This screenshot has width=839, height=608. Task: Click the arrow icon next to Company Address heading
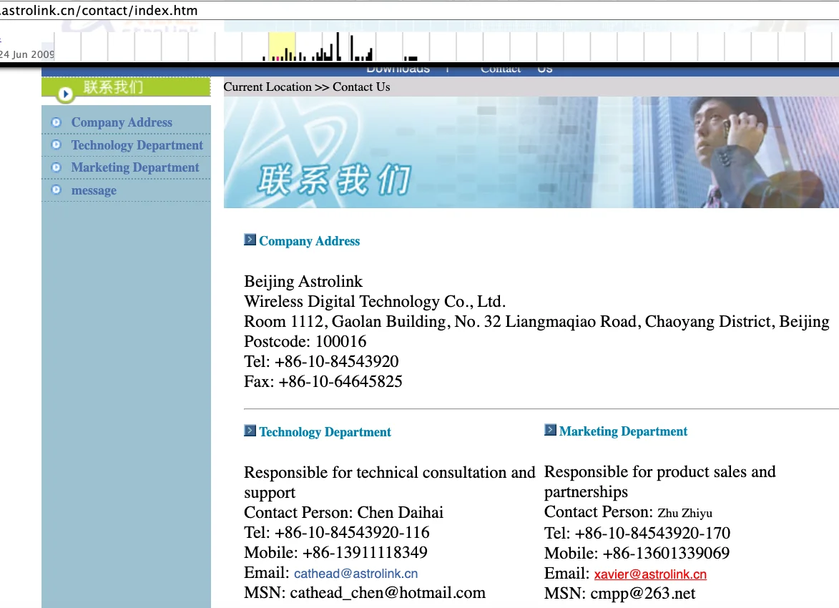coord(250,240)
